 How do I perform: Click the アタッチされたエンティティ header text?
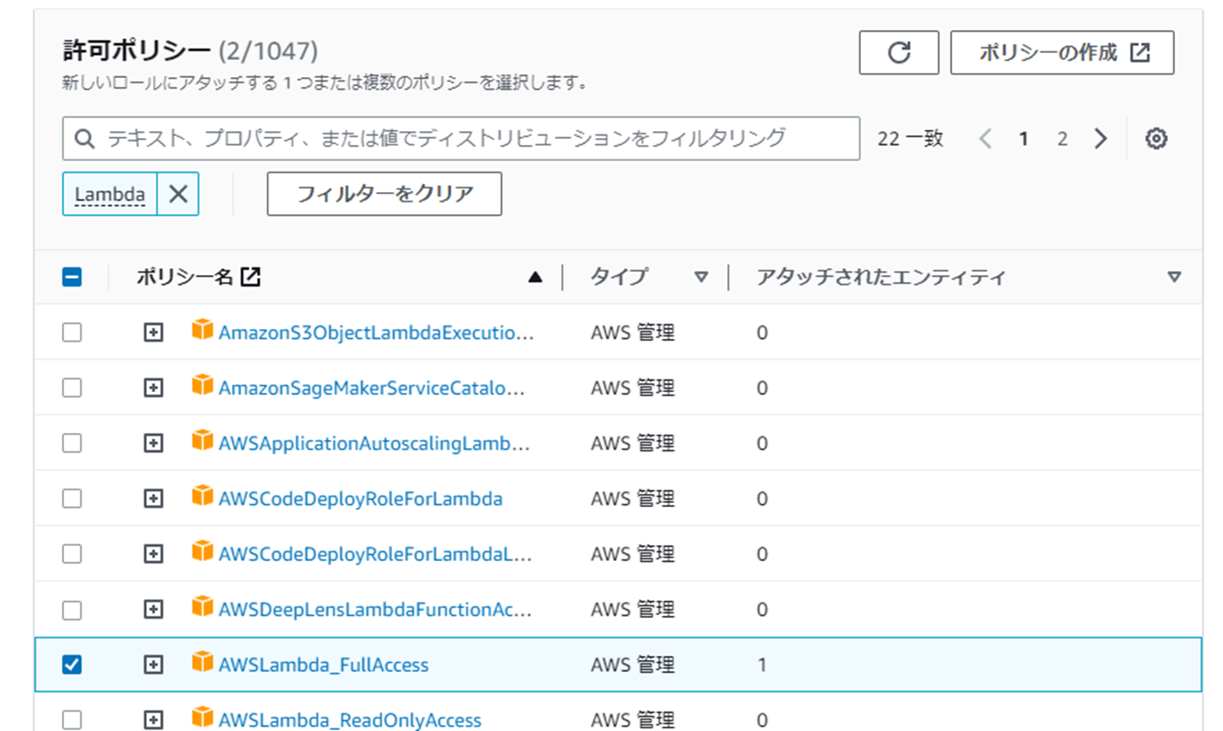(x=881, y=277)
